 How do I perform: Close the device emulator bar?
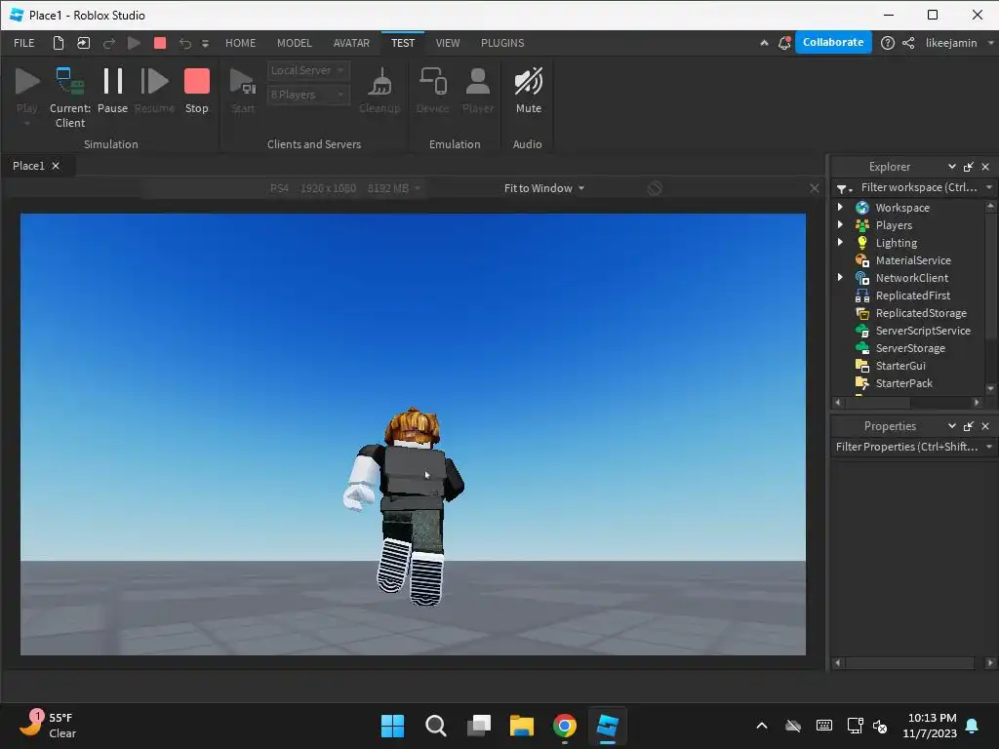point(815,188)
